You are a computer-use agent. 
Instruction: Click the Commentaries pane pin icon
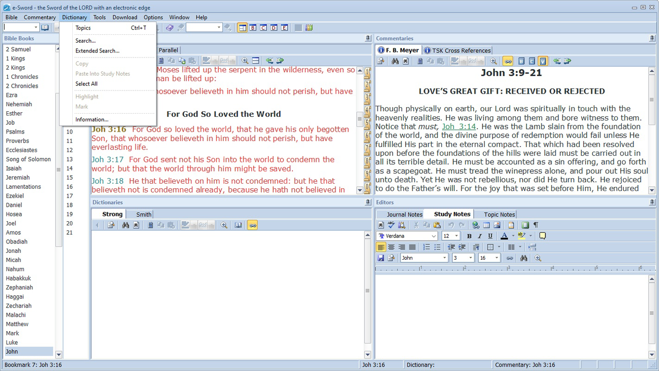point(653,38)
